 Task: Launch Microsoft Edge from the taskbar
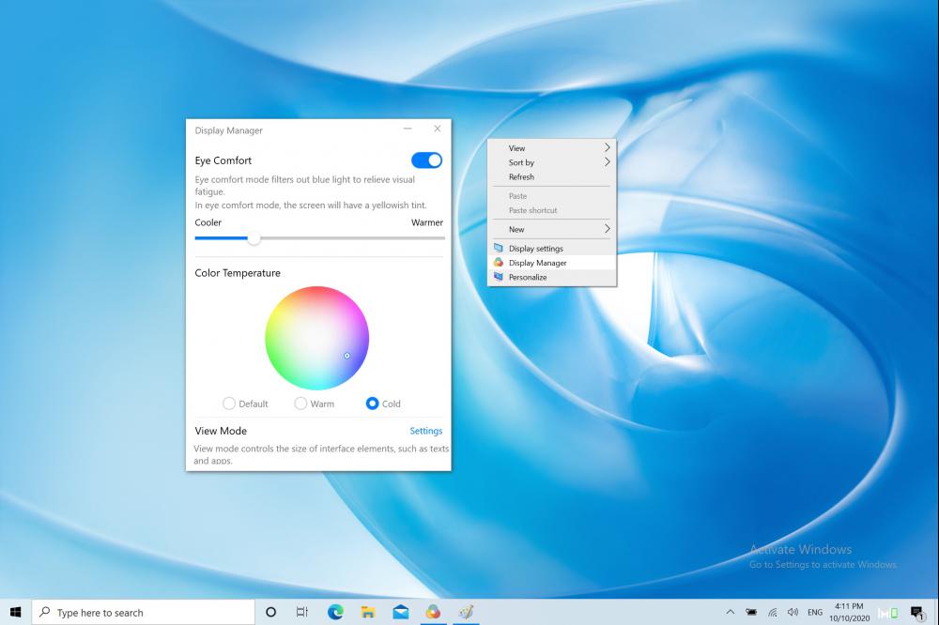point(335,612)
